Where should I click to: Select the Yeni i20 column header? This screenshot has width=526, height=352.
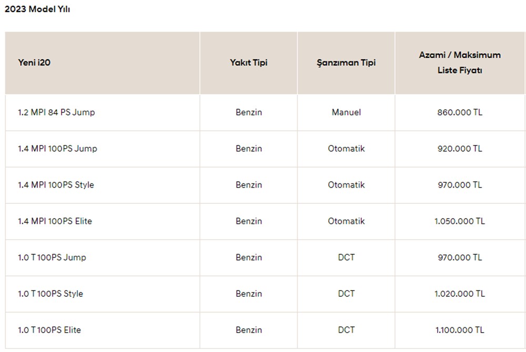coord(34,63)
